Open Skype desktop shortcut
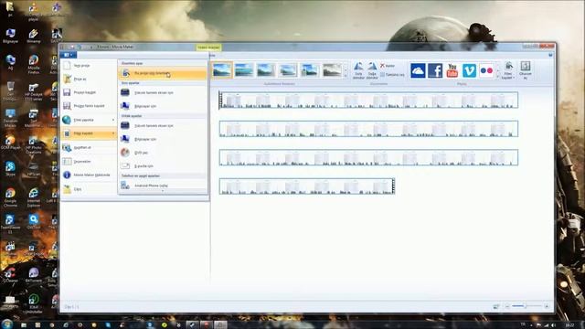585x329 pixels. (10, 169)
